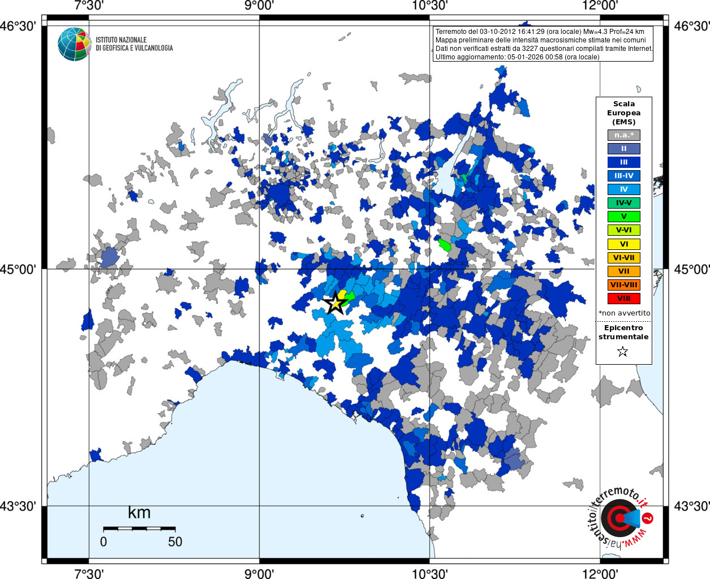Click the 'Scala Europea (EMS)' legend title

(x=624, y=113)
